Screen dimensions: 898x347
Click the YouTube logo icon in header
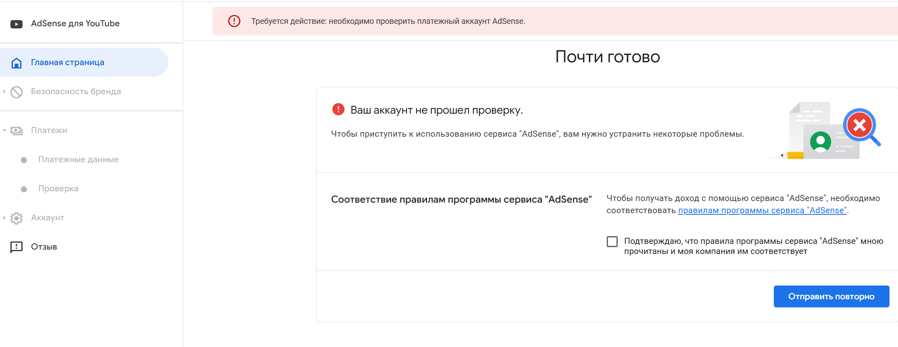click(x=16, y=24)
